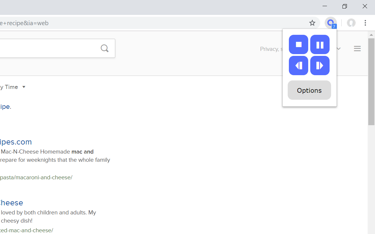Open the allrecipes.com result title link
Viewport: 375px width, 234px height.
pos(16,142)
